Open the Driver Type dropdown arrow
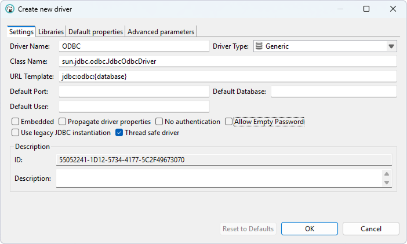Viewport: 407px width, 244px height. [x=391, y=46]
